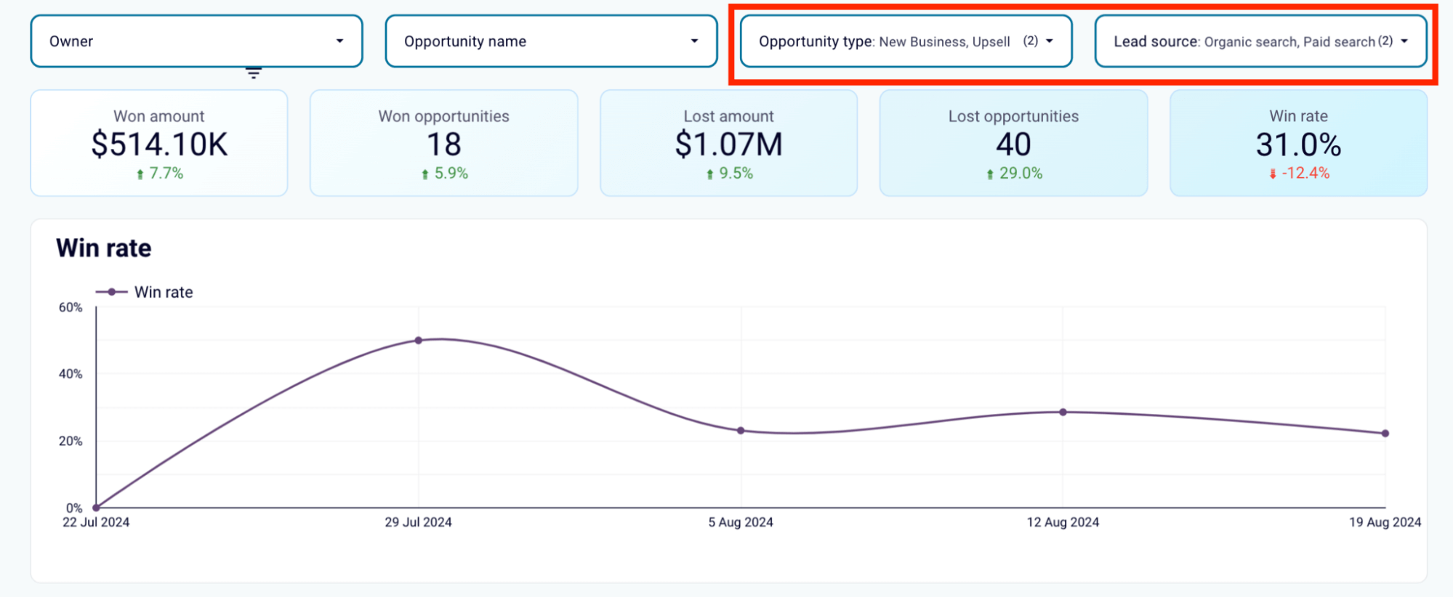The height and width of the screenshot is (597, 1453).
Task: Select the Win rate 31.0% scorecard
Action: [x=1298, y=143]
